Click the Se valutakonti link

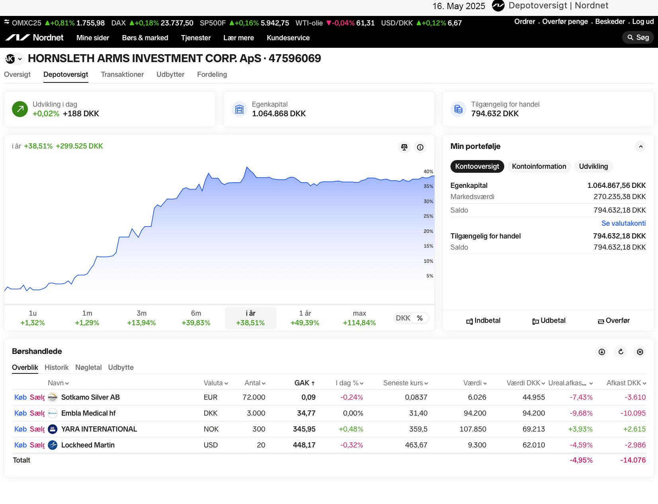623,223
